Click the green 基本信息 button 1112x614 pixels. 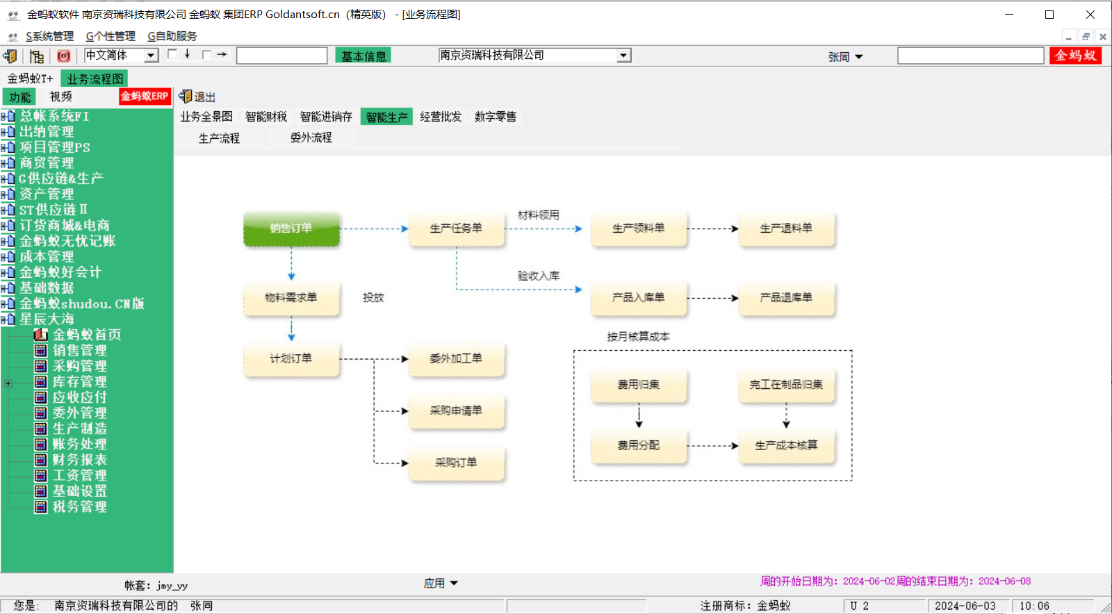363,56
